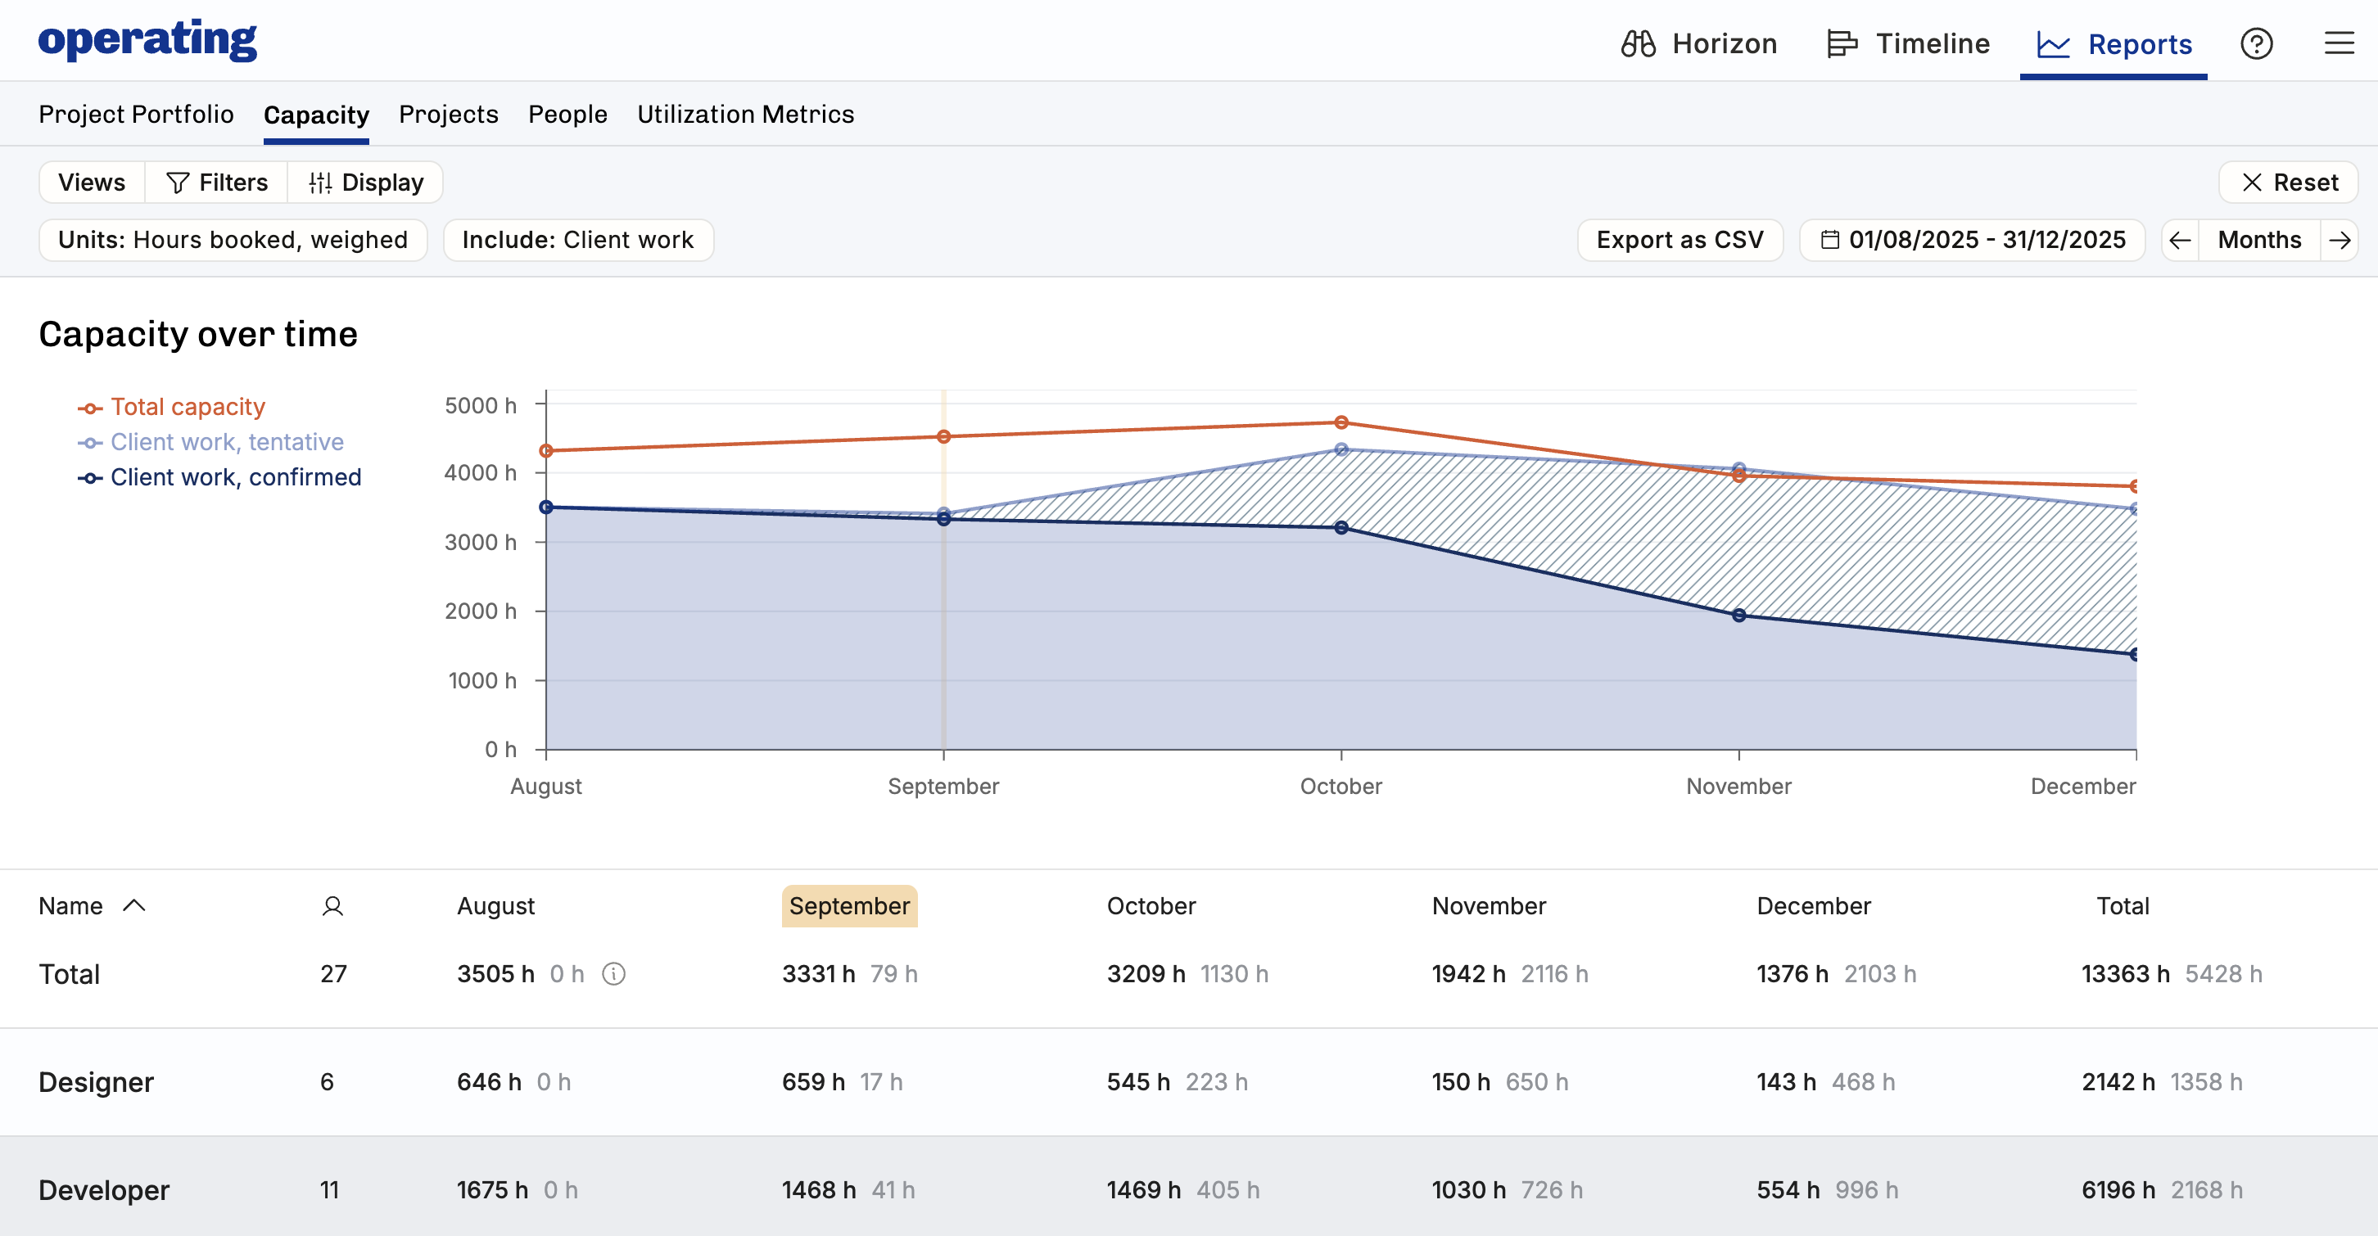This screenshot has height=1236, width=2378.
Task: Click November tentative 2116 h value
Action: 1554,974
